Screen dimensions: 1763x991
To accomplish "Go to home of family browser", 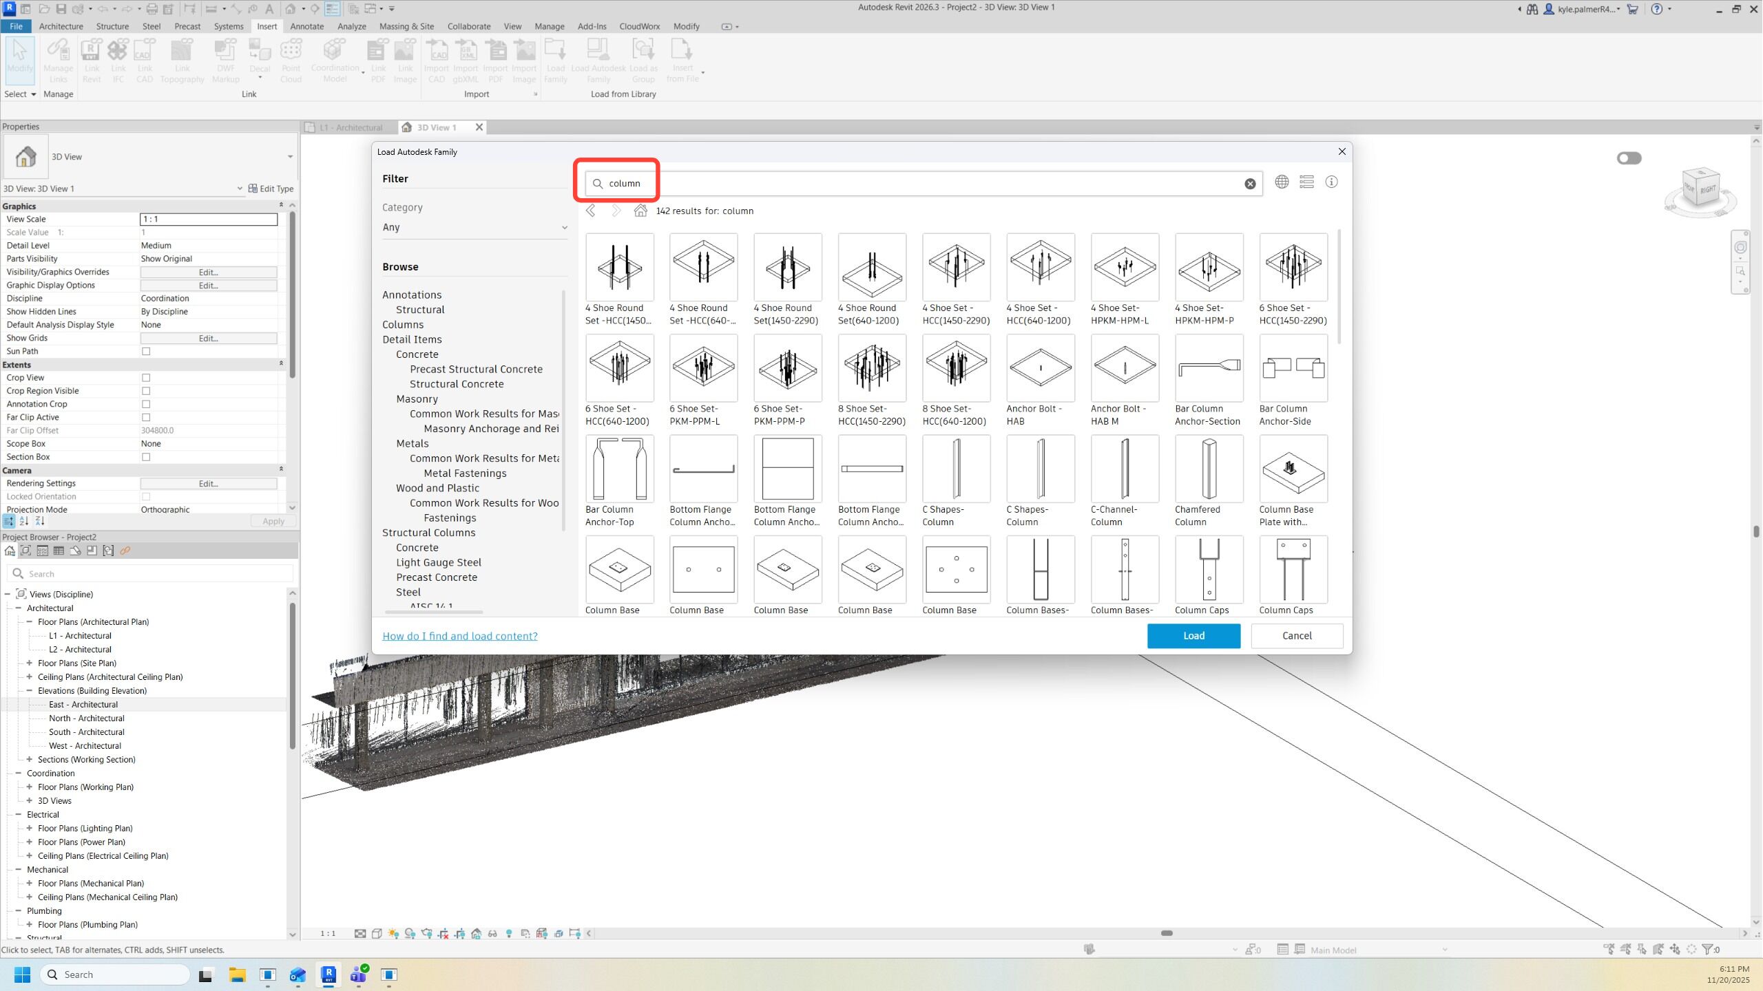I will coord(640,211).
